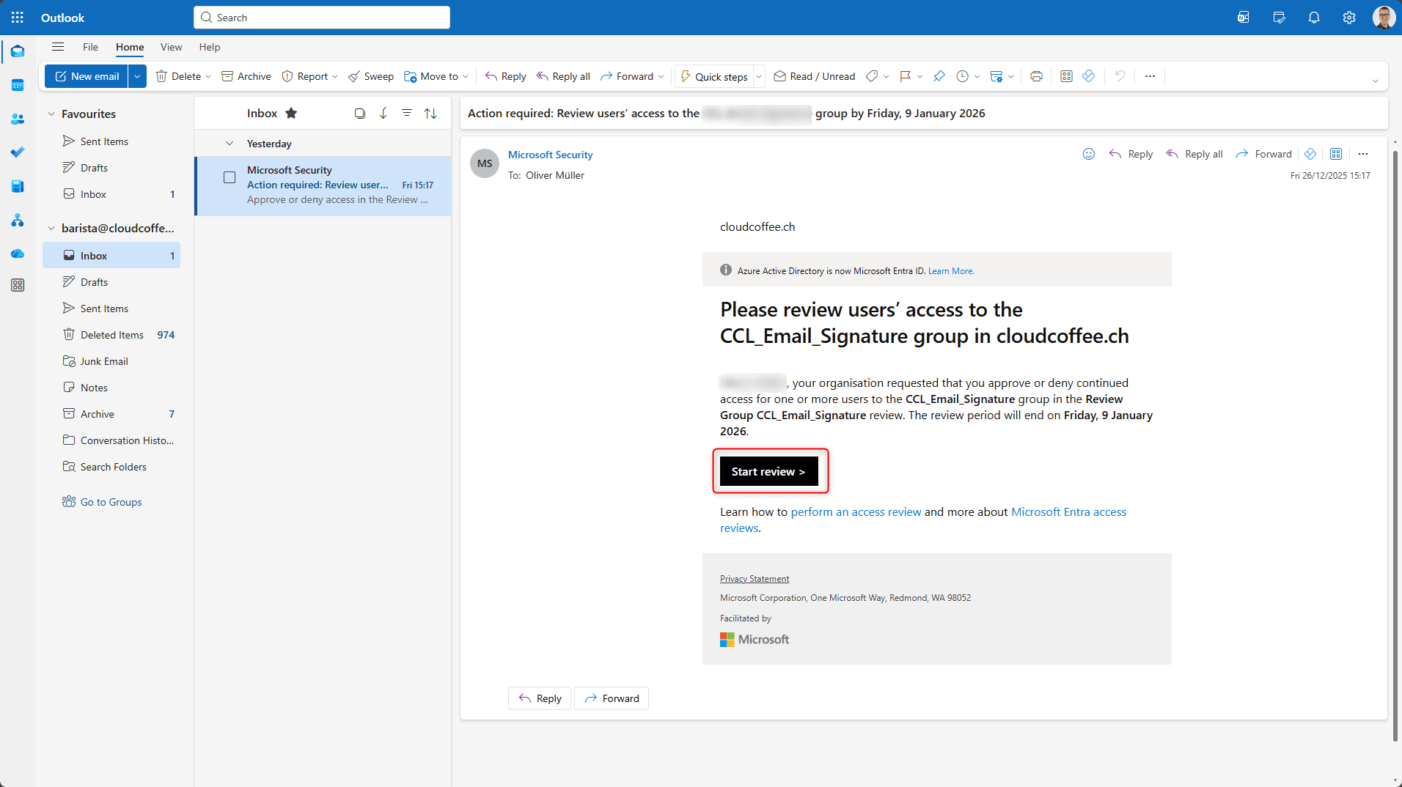Click the Print icon in toolbar
The image size is (1402, 787).
point(1036,76)
